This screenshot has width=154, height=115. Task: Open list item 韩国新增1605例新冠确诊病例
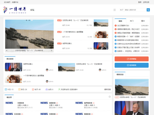128,40
